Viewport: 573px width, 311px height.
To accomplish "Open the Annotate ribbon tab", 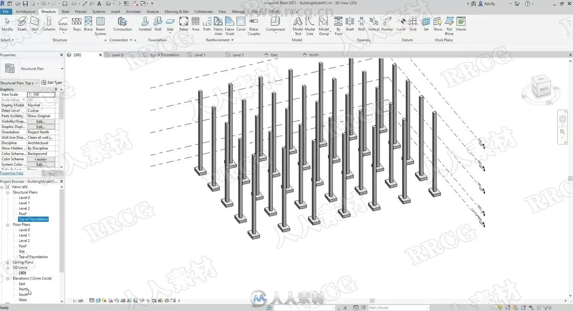I will point(133,12).
